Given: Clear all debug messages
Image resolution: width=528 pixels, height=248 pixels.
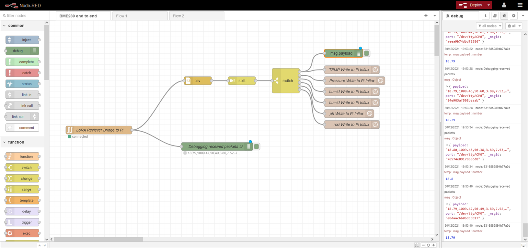Looking at the screenshot, I should (x=511, y=26).
